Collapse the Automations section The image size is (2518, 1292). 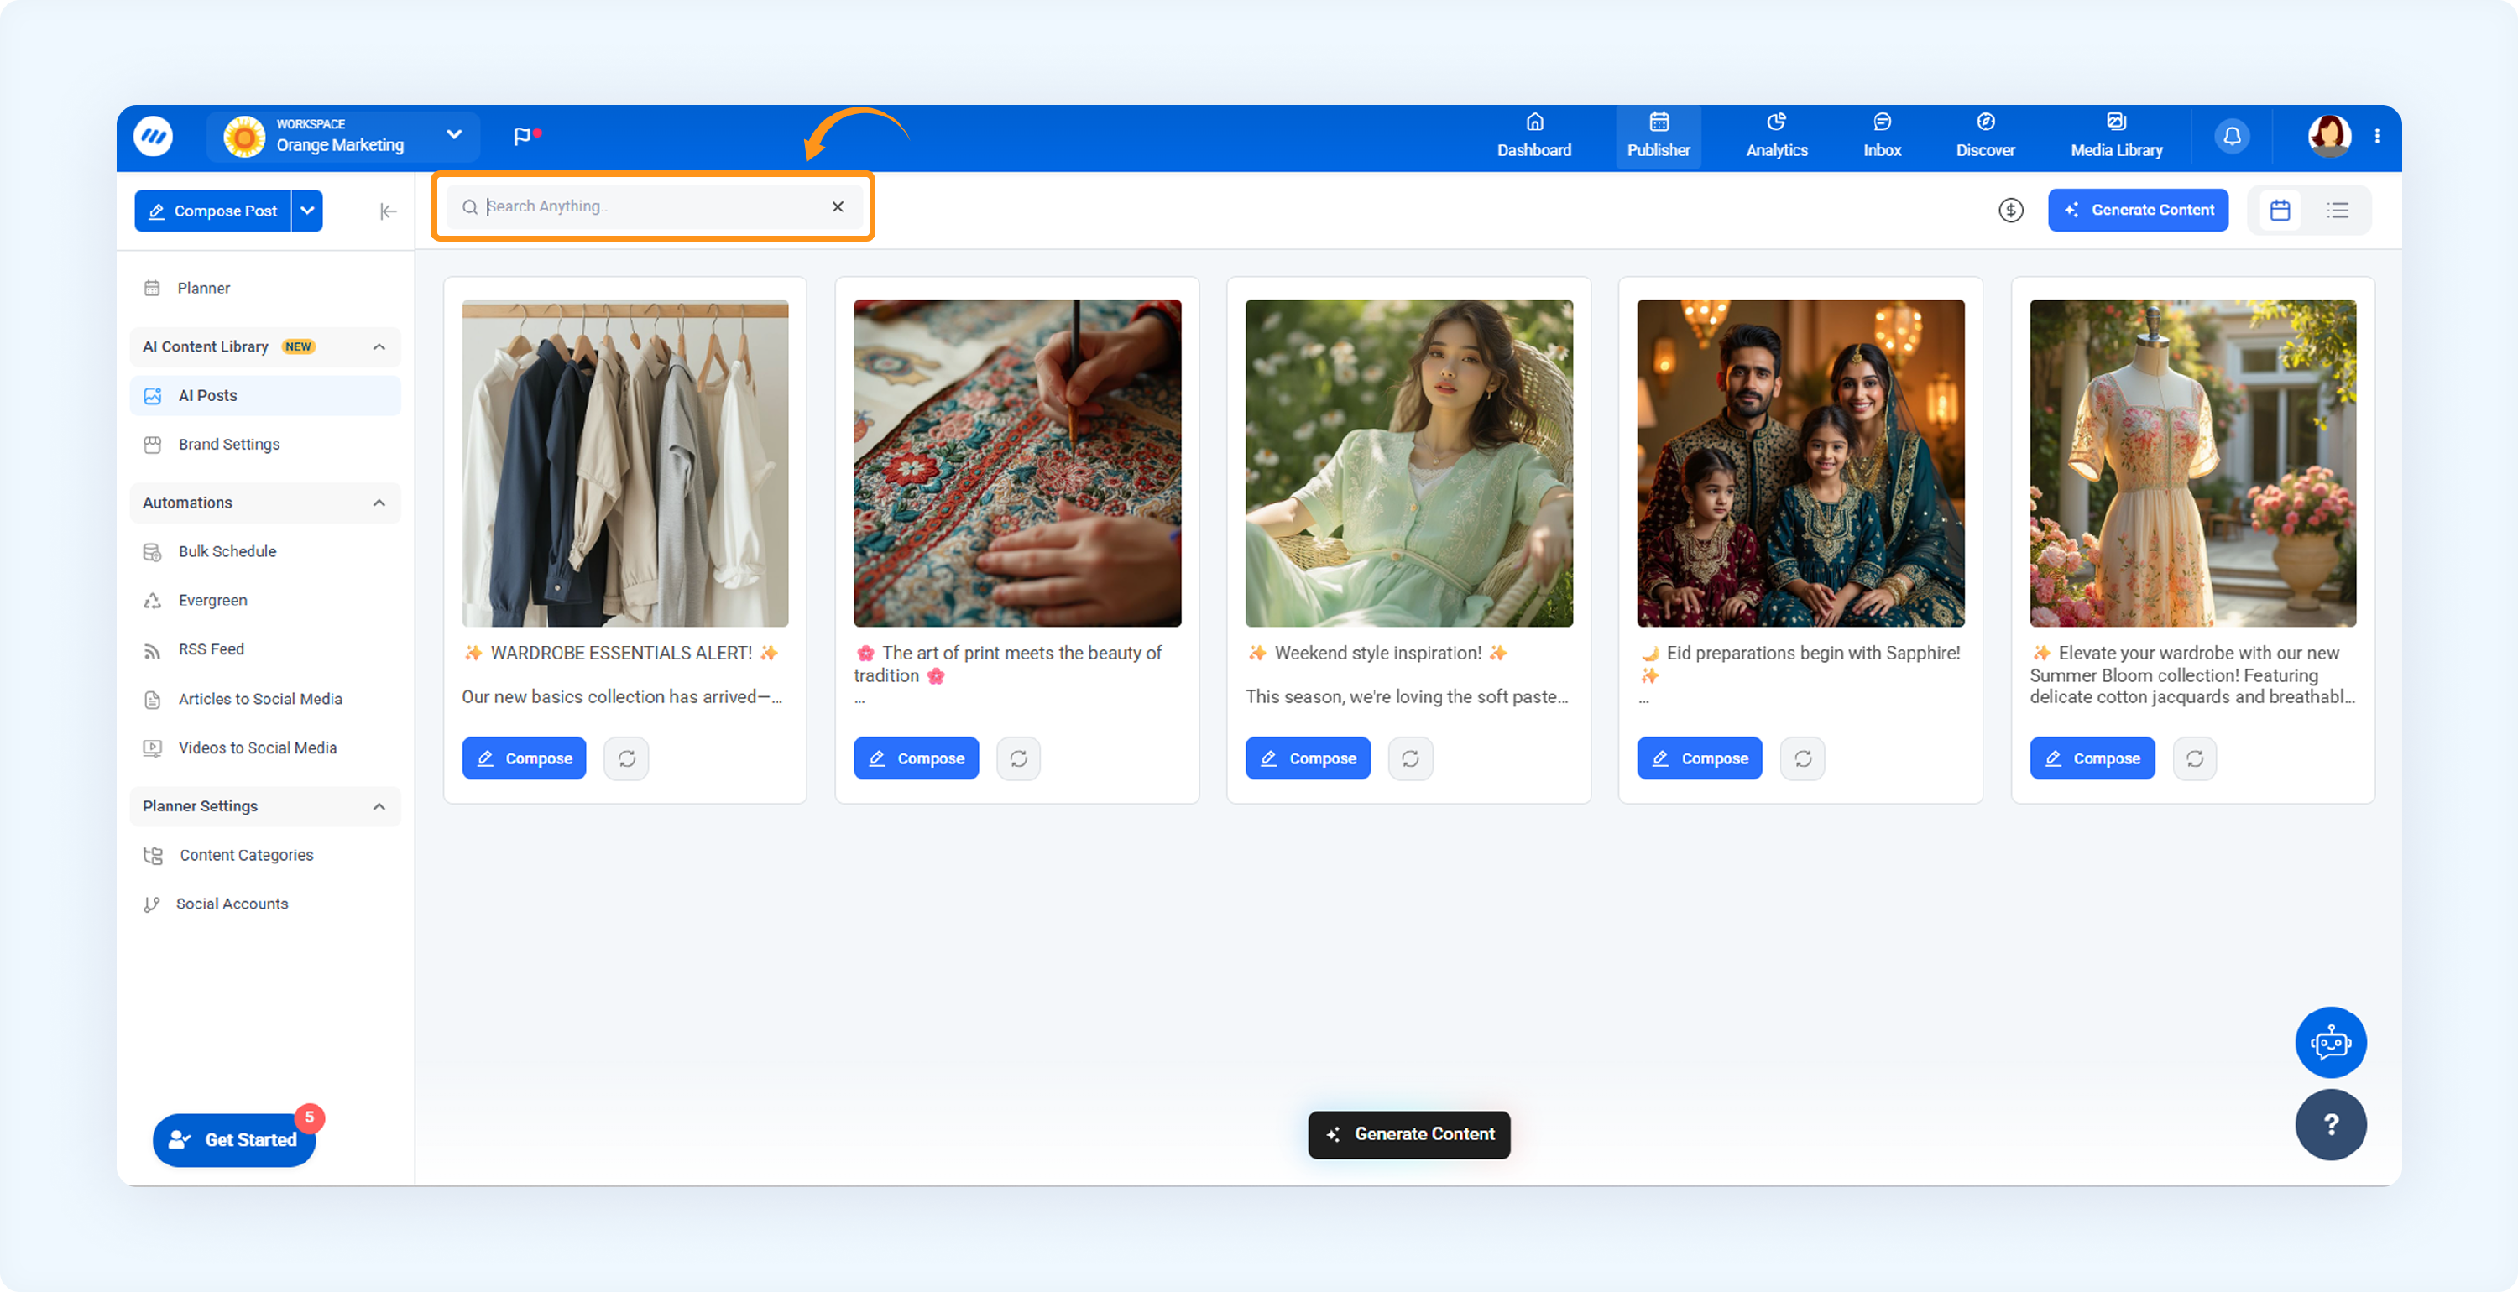(379, 503)
